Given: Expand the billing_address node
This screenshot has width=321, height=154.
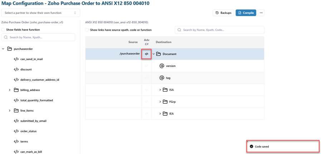Looking at the screenshot, I should click(x=9, y=90).
